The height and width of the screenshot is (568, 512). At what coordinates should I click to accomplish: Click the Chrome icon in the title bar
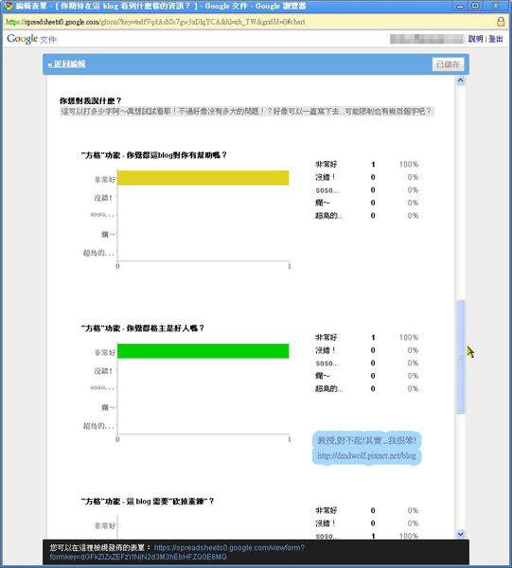click(x=8, y=7)
